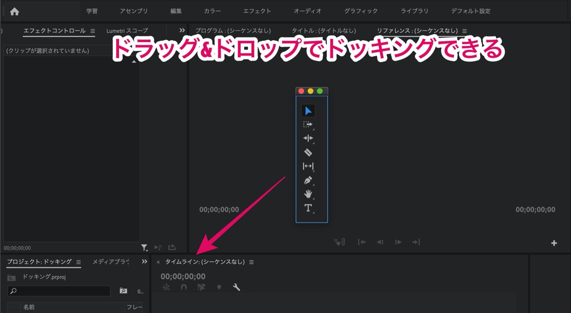Screen dimensions: 571x313
Task: Select the Type tool
Action: tap(308, 208)
